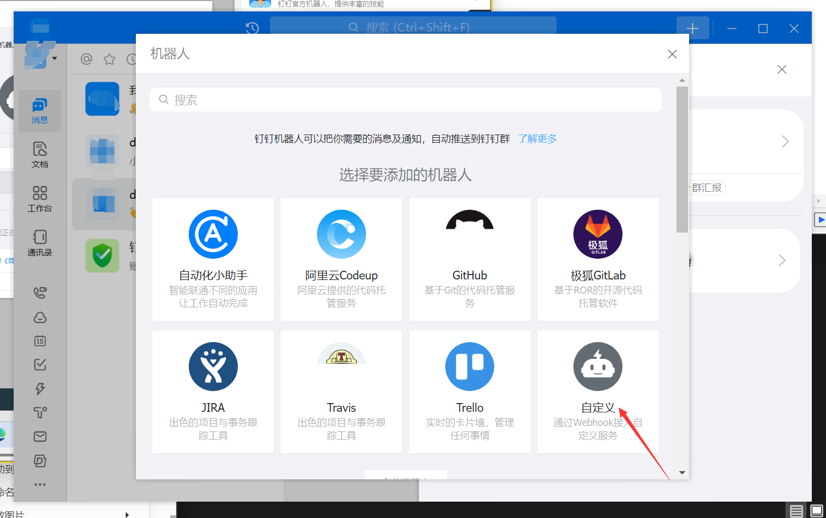Click the global 搜索 (Ctrl+Shift+F) search bar

coord(413,27)
